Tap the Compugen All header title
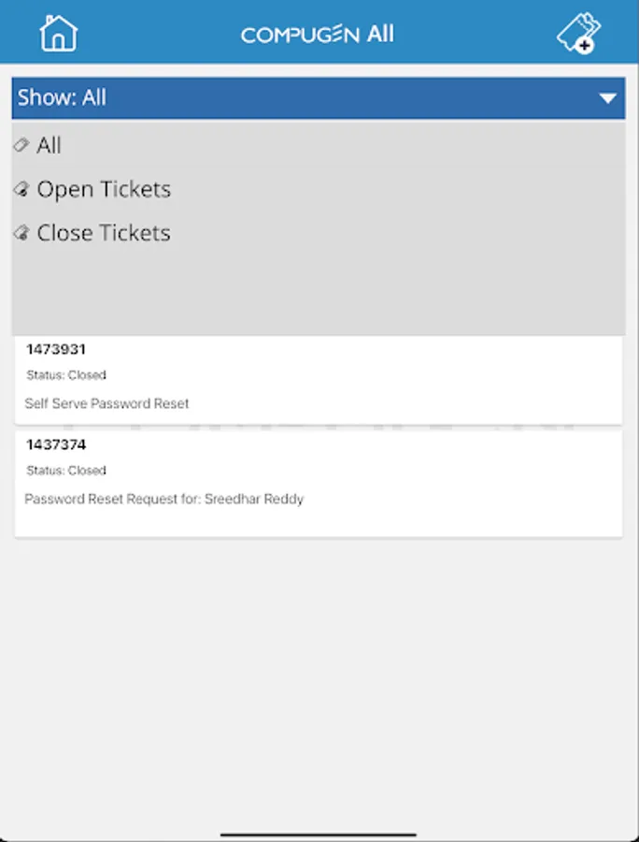Viewport: 639px width, 842px height. pyautogui.click(x=318, y=35)
